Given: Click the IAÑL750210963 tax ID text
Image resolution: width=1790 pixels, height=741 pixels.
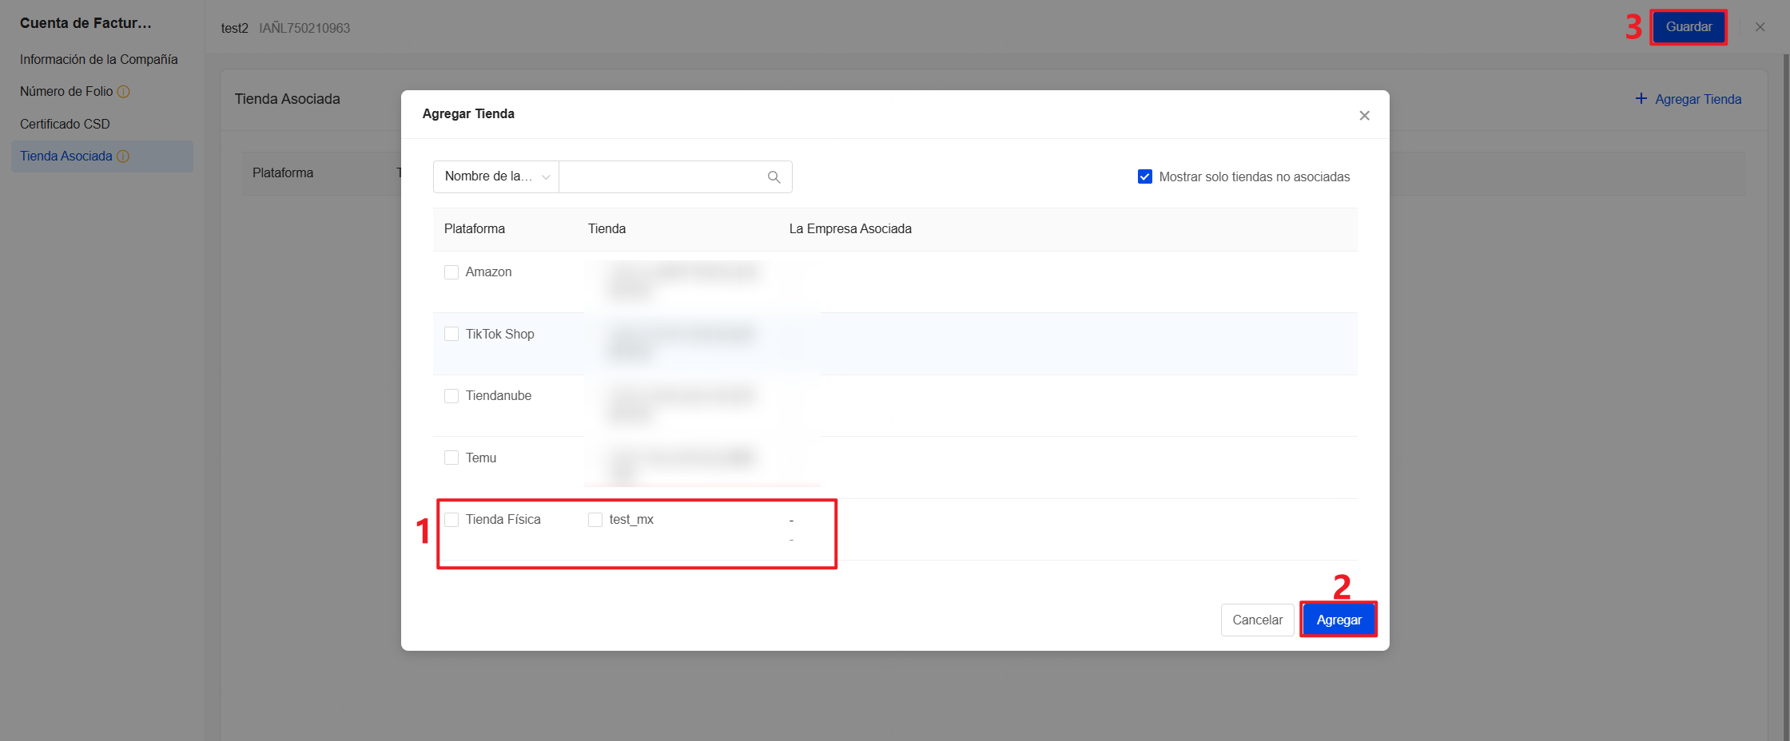Looking at the screenshot, I should (x=304, y=28).
